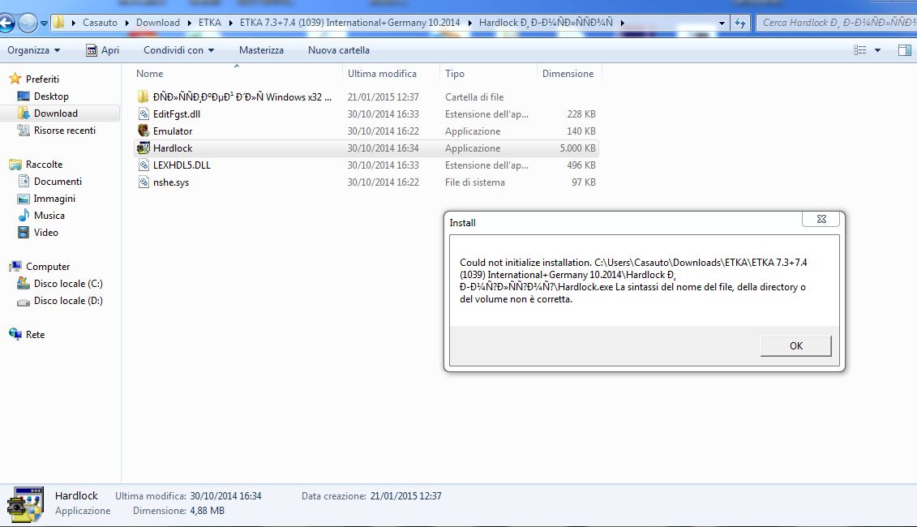Expand the arrow after ETKA breadcrumb

click(x=230, y=23)
